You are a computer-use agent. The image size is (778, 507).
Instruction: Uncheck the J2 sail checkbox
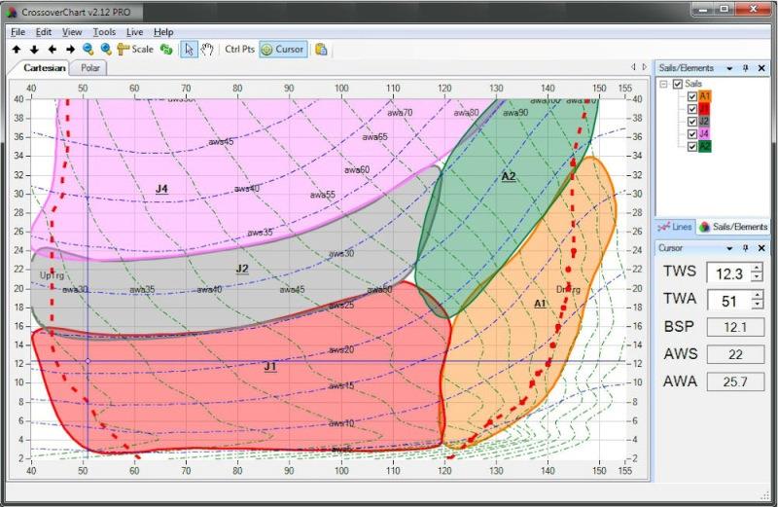(692, 122)
